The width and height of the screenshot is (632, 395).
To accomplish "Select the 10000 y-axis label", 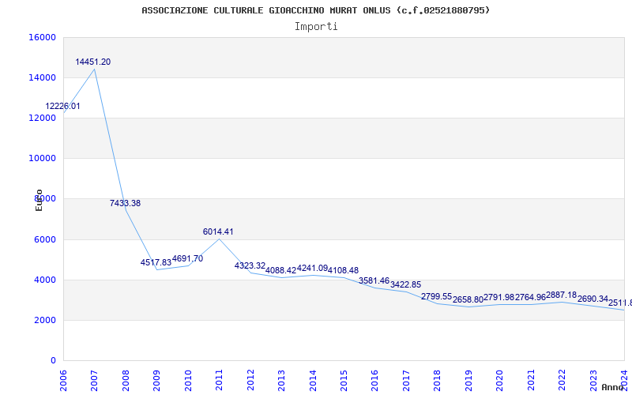I will [42, 159].
